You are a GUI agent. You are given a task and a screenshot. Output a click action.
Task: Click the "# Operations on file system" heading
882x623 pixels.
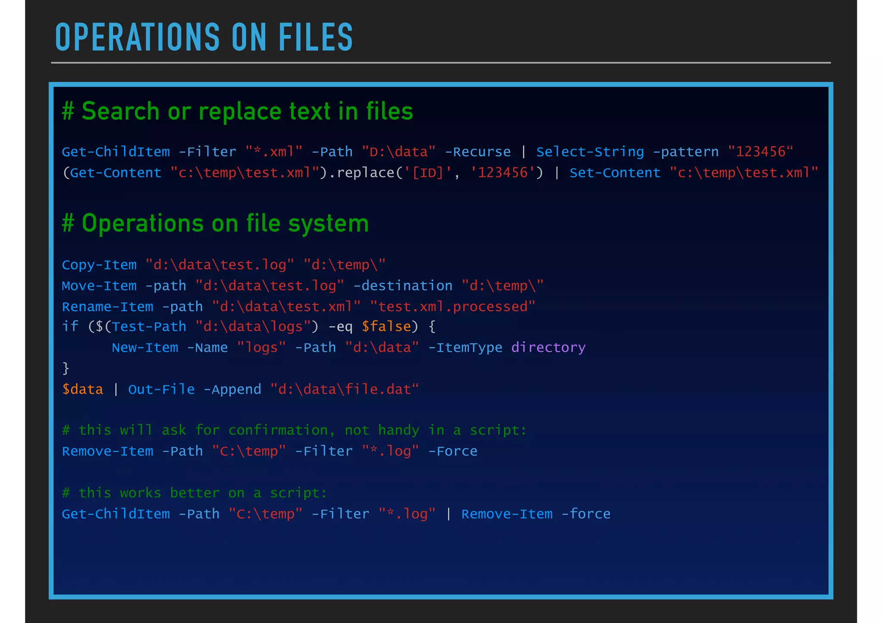tap(215, 223)
